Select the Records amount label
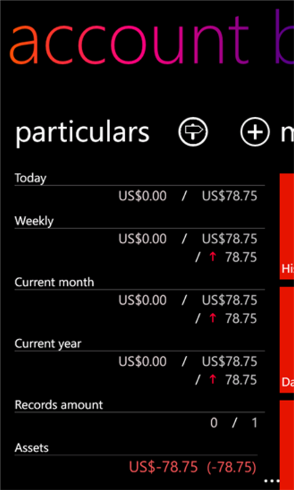 tap(59, 405)
